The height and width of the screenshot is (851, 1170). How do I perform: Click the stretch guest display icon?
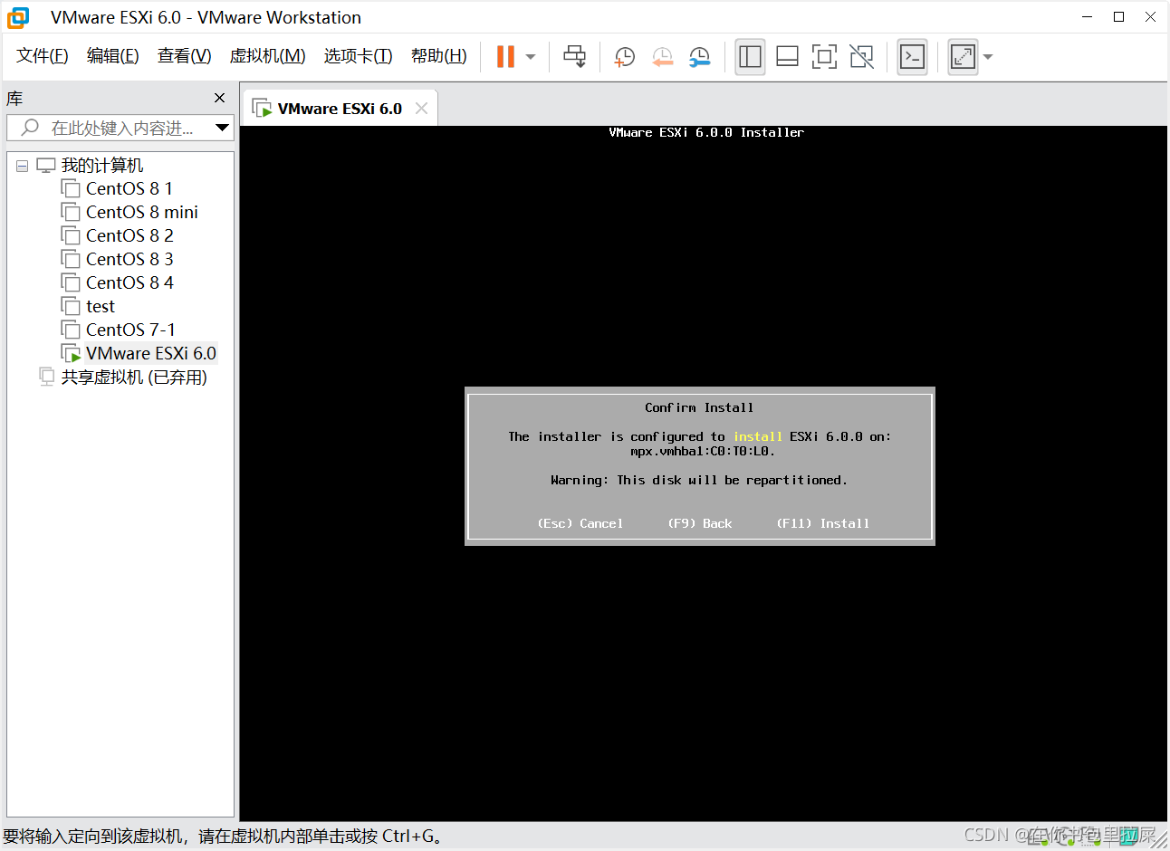click(x=963, y=57)
